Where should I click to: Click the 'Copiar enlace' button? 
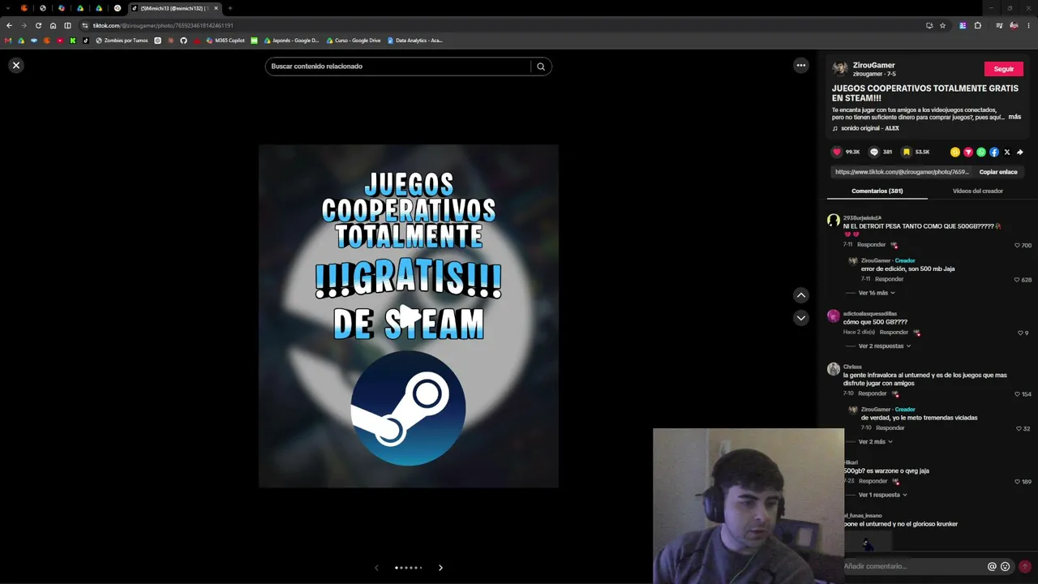coord(998,172)
